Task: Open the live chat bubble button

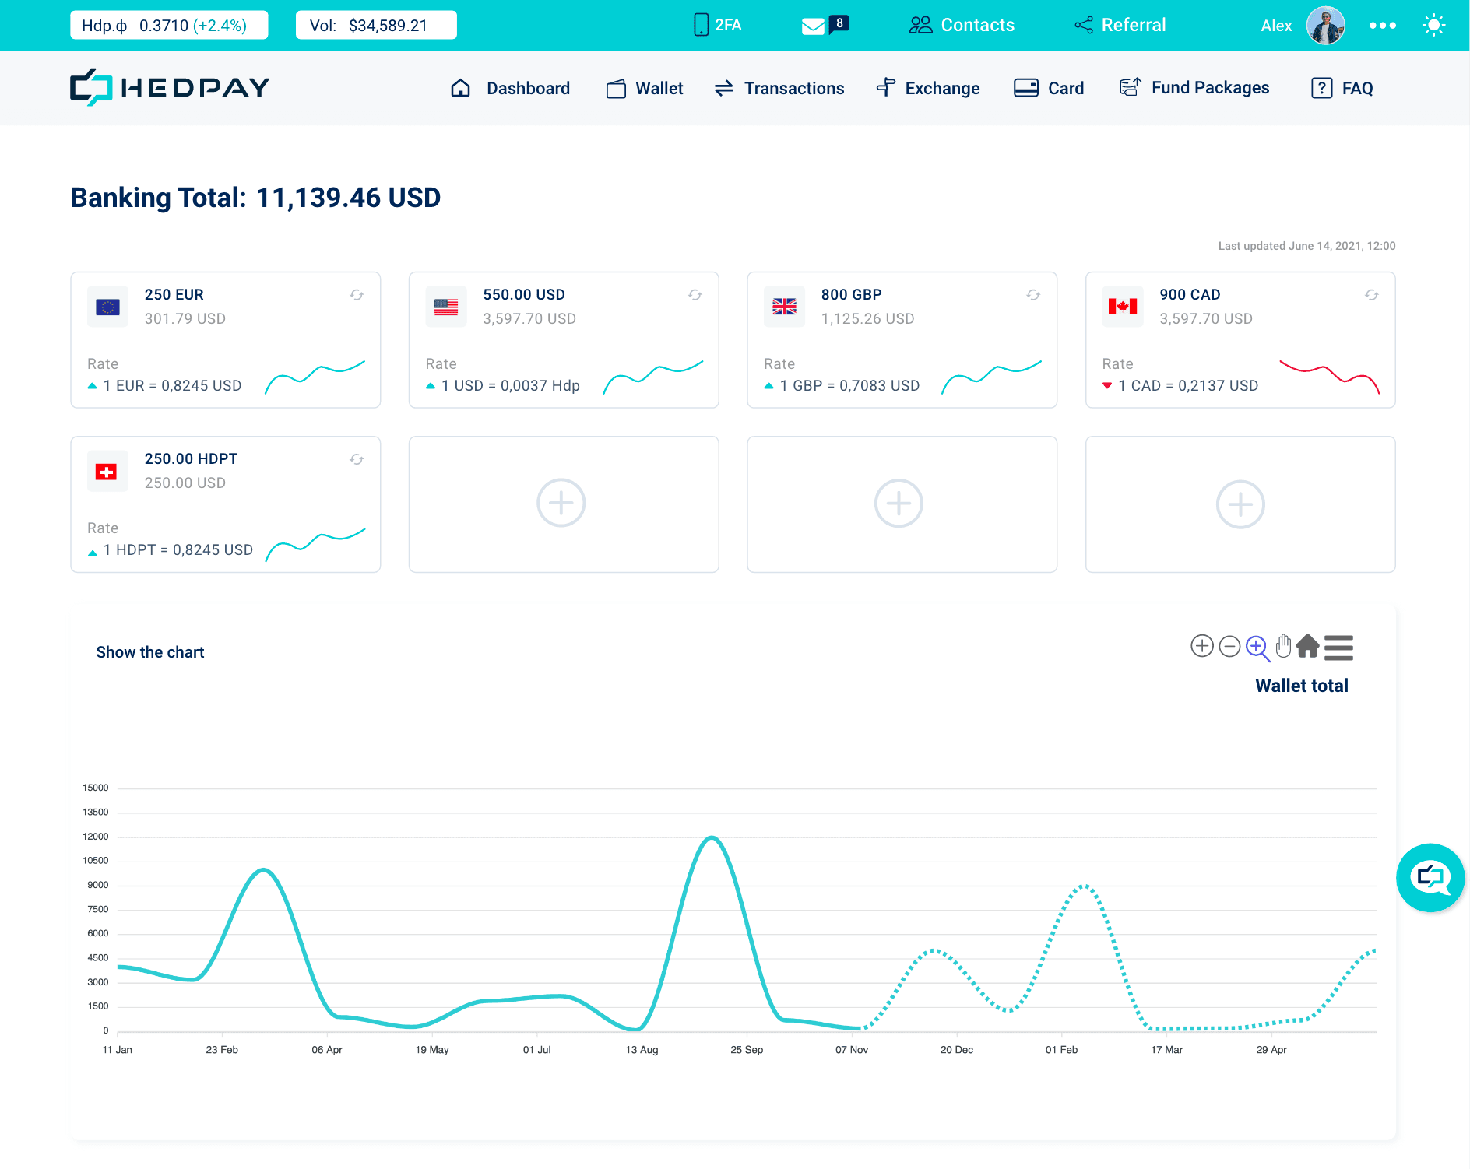Action: click(1430, 878)
